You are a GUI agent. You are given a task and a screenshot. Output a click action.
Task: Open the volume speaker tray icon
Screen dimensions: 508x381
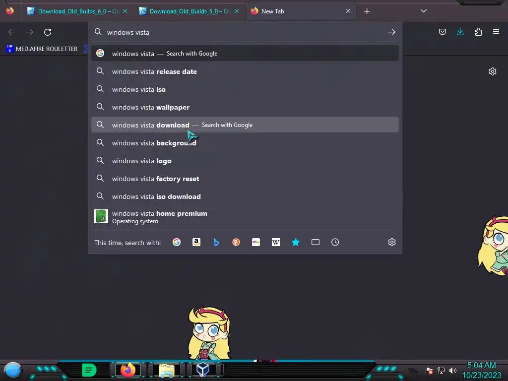click(x=453, y=371)
